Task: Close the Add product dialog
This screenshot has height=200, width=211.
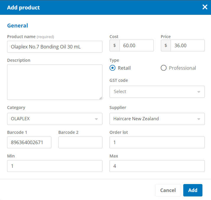Action: pyautogui.click(x=205, y=7)
